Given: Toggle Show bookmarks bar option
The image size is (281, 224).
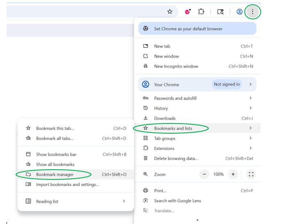Looking at the screenshot, I should click(x=56, y=155).
